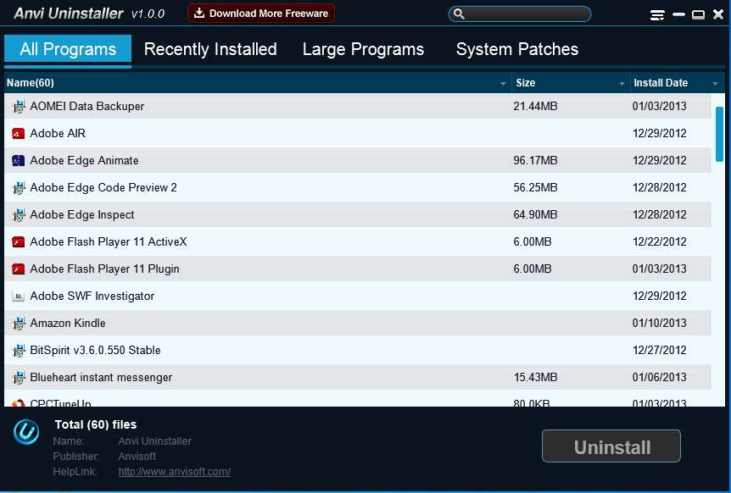Select Adobe Flash Player 11 ActiveX entry
This screenshot has width=731, height=493.
(109, 242)
